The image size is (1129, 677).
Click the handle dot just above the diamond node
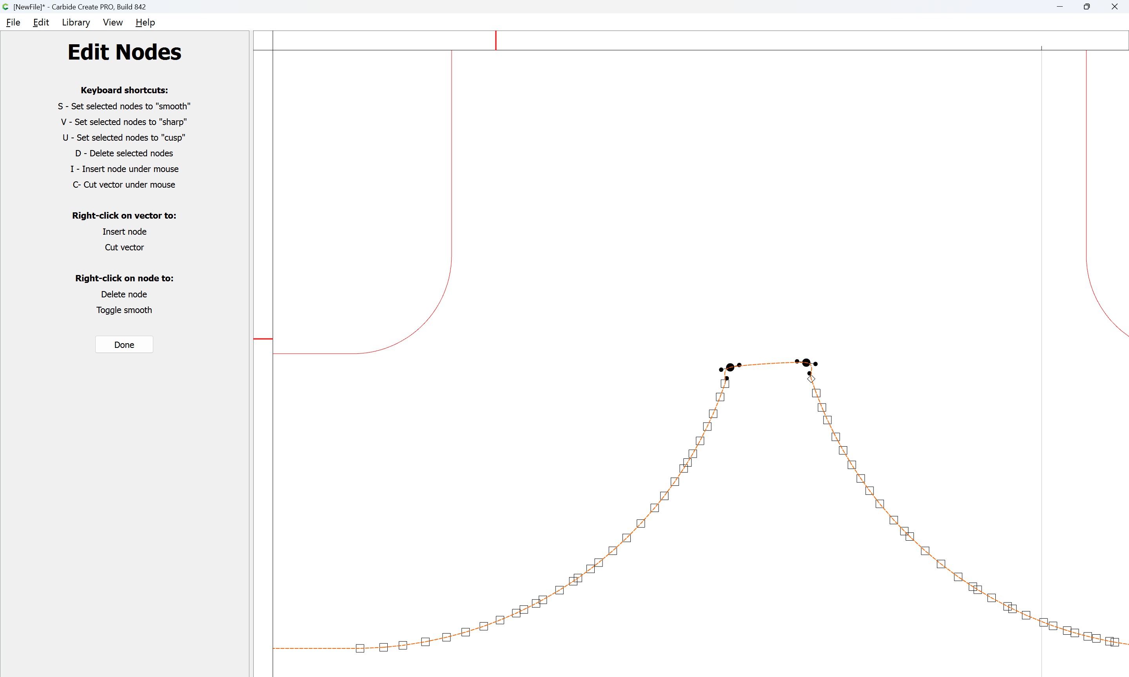[809, 373]
